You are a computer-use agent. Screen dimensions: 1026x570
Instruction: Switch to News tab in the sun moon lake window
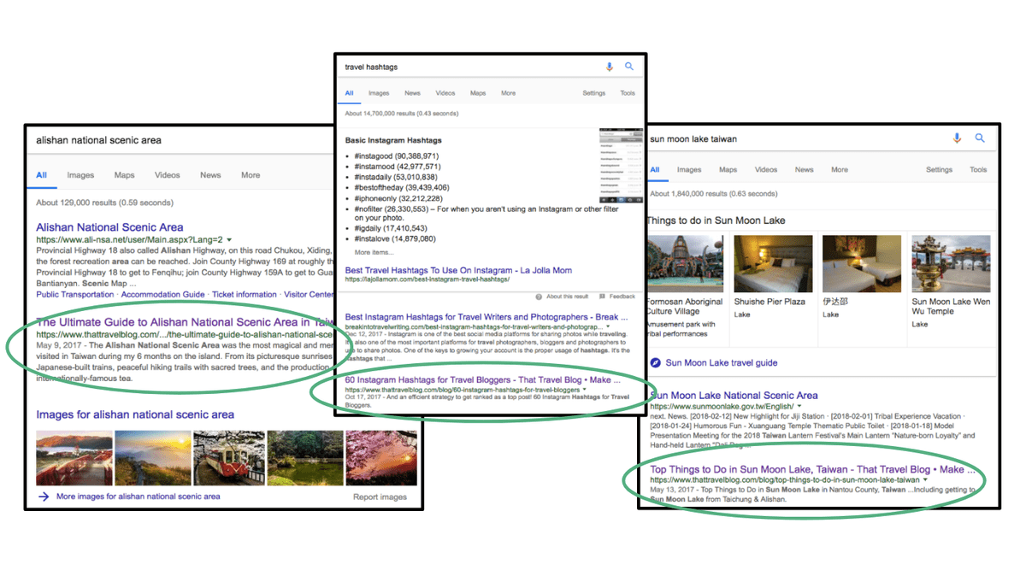[x=805, y=170]
